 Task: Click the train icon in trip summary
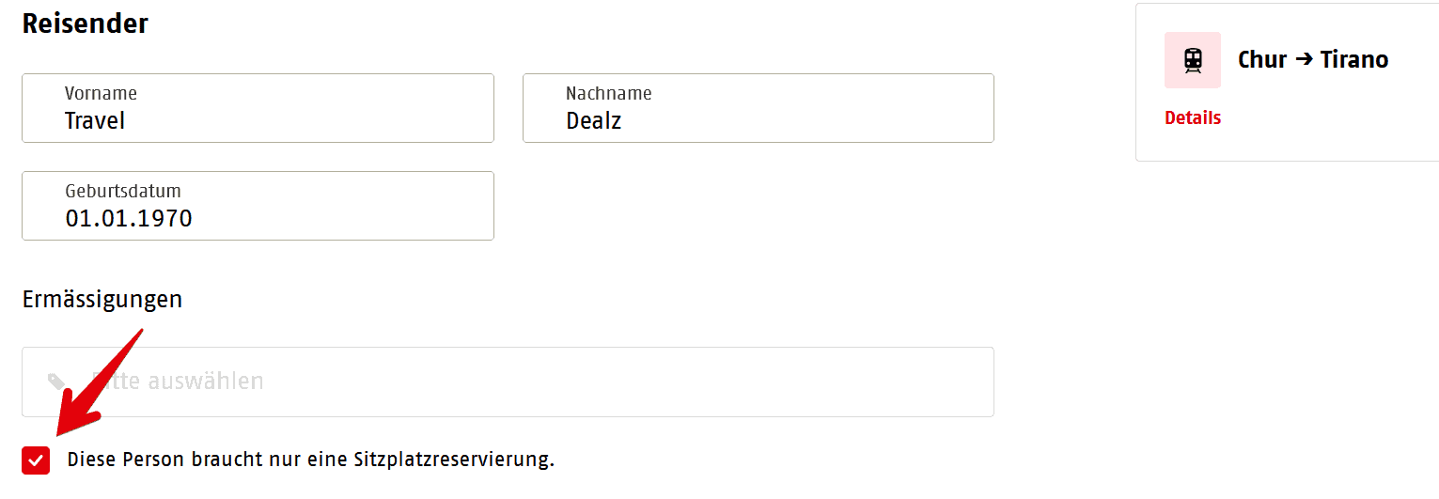click(x=1192, y=60)
